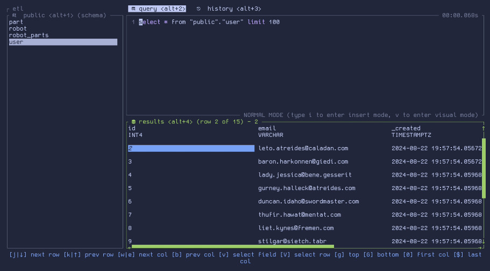This screenshot has width=490, height=271.
Task: Click the first col shortcut hint
Action: point(426,255)
